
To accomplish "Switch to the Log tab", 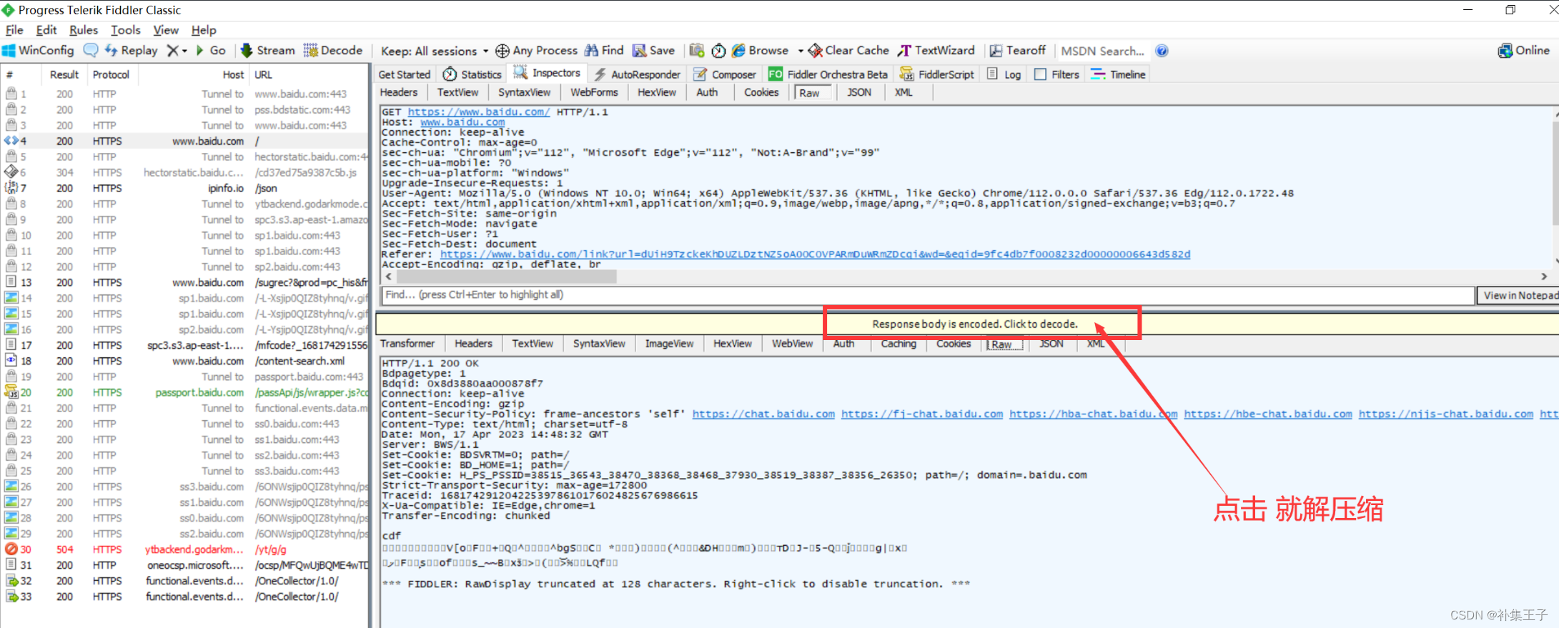I will click(1004, 74).
